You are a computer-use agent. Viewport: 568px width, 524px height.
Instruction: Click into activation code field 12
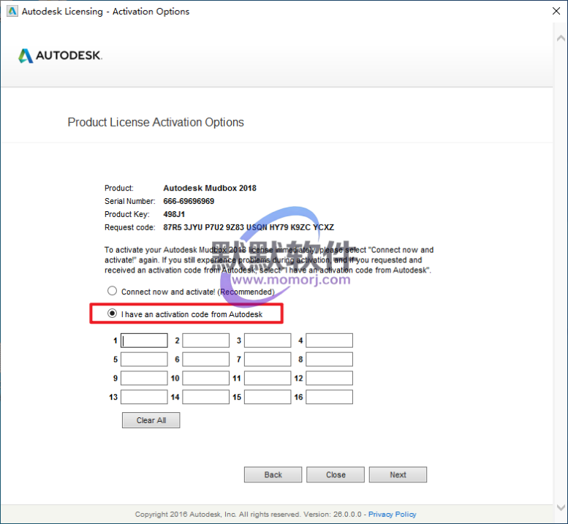pos(329,379)
